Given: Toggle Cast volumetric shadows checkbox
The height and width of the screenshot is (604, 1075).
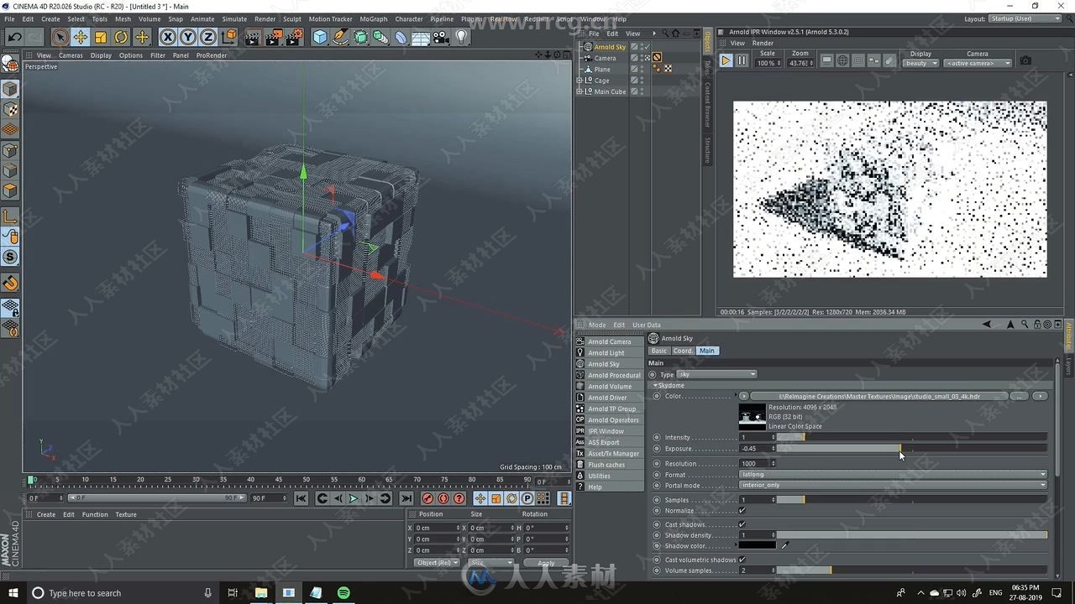Looking at the screenshot, I should click(742, 560).
